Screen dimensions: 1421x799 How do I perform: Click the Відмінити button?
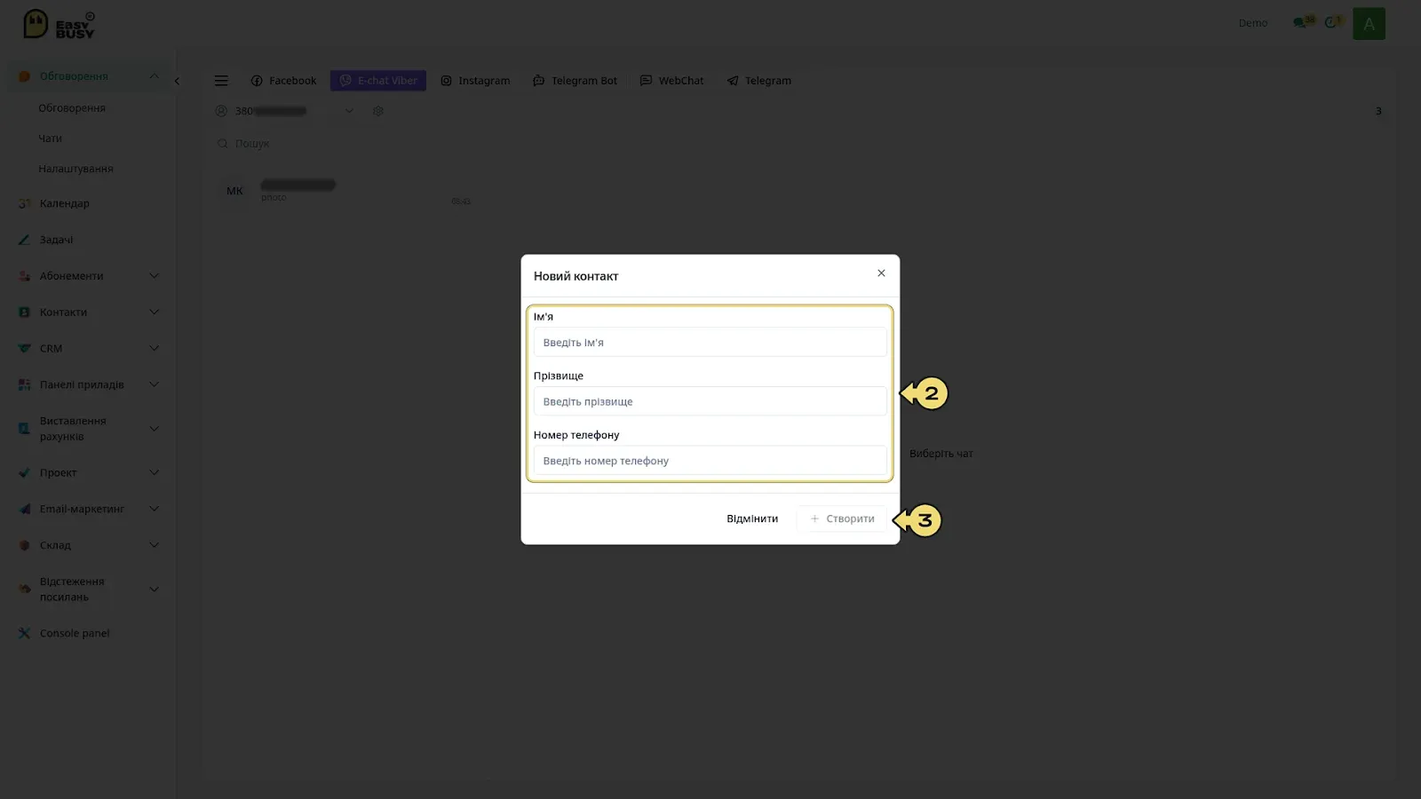[752, 519]
